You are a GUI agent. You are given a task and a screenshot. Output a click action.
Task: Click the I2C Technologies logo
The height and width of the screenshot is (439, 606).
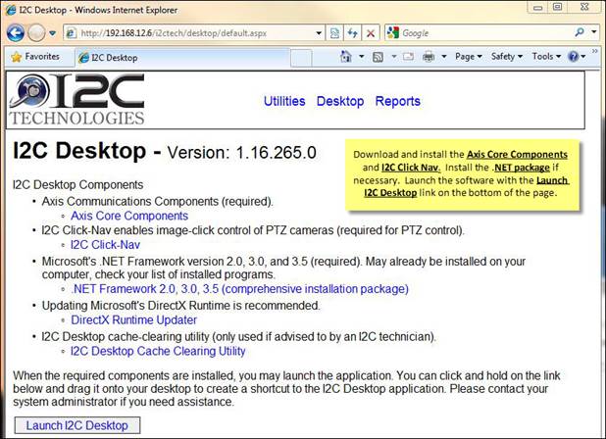click(76, 99)
